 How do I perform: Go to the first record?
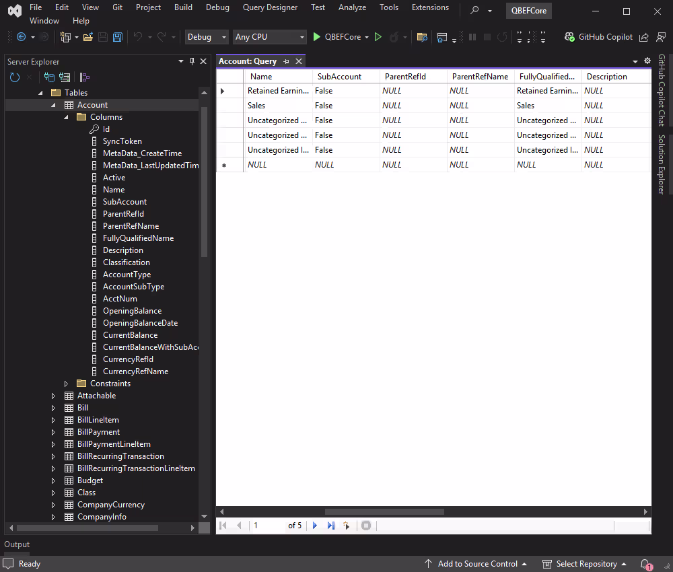(223, 525)
